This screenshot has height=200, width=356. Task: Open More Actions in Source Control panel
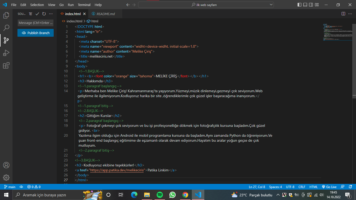click(x=51, y=14)
